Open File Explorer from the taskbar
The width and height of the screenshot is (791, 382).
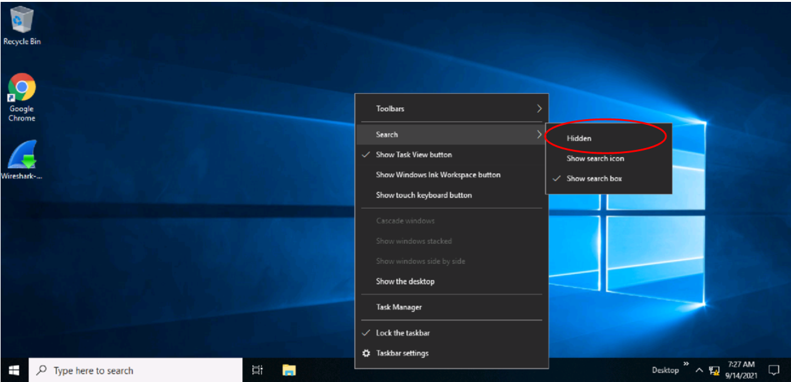coord(288,370)
